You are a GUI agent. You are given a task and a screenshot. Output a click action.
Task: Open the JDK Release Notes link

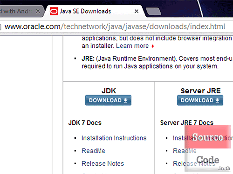(103, 163)
